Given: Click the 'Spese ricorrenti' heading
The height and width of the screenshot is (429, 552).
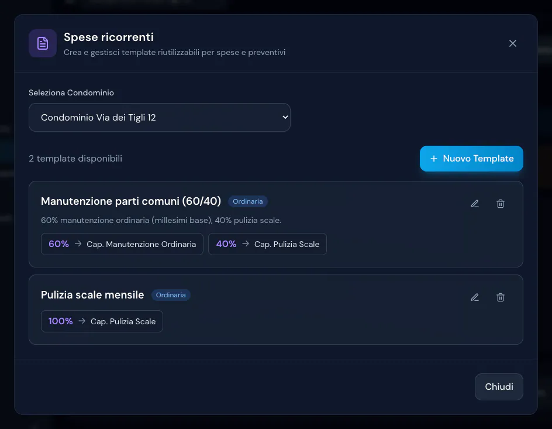Looking at the screenshot, I should pyautogui.click(x=109, y=37).
